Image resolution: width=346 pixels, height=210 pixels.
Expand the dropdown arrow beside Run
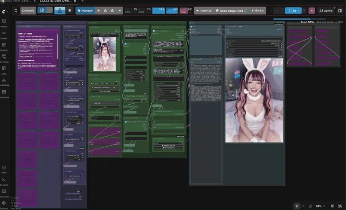coord(304,11)
